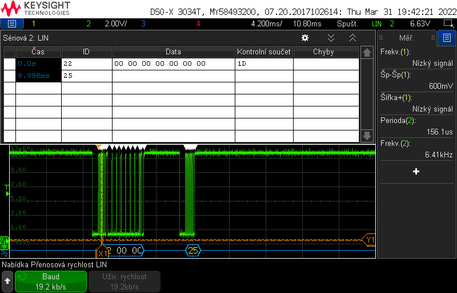
Task: Click the Kontrolní součet column header
Action: (x=264, y=52)
